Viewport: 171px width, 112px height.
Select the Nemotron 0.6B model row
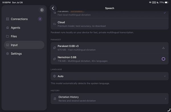click(x=110, y=59)
